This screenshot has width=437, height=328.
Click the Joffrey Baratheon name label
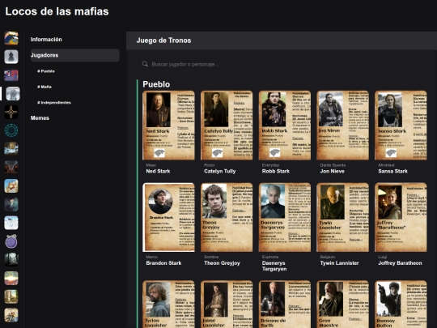pyautogui.click(x=400, y=263)
